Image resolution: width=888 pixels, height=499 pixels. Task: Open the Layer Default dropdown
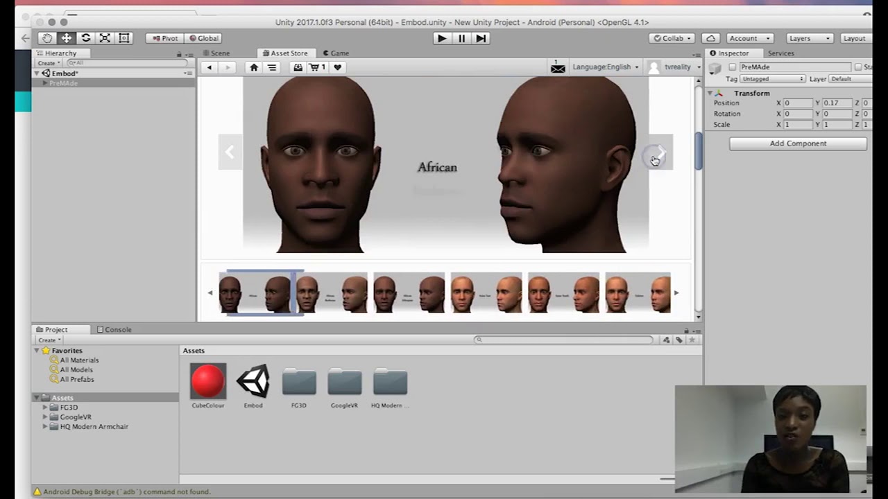click(x=850, y=79)
